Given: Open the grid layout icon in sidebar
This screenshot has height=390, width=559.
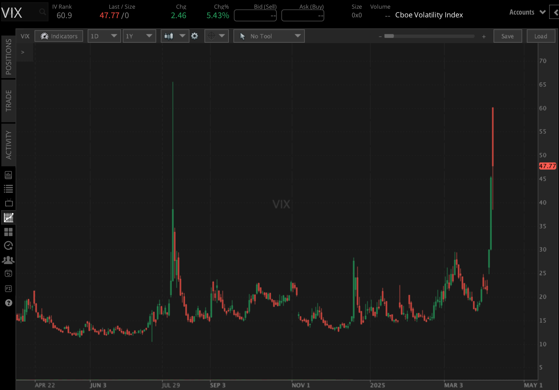Looking at the screenshot, I should [x=8, y=232].
